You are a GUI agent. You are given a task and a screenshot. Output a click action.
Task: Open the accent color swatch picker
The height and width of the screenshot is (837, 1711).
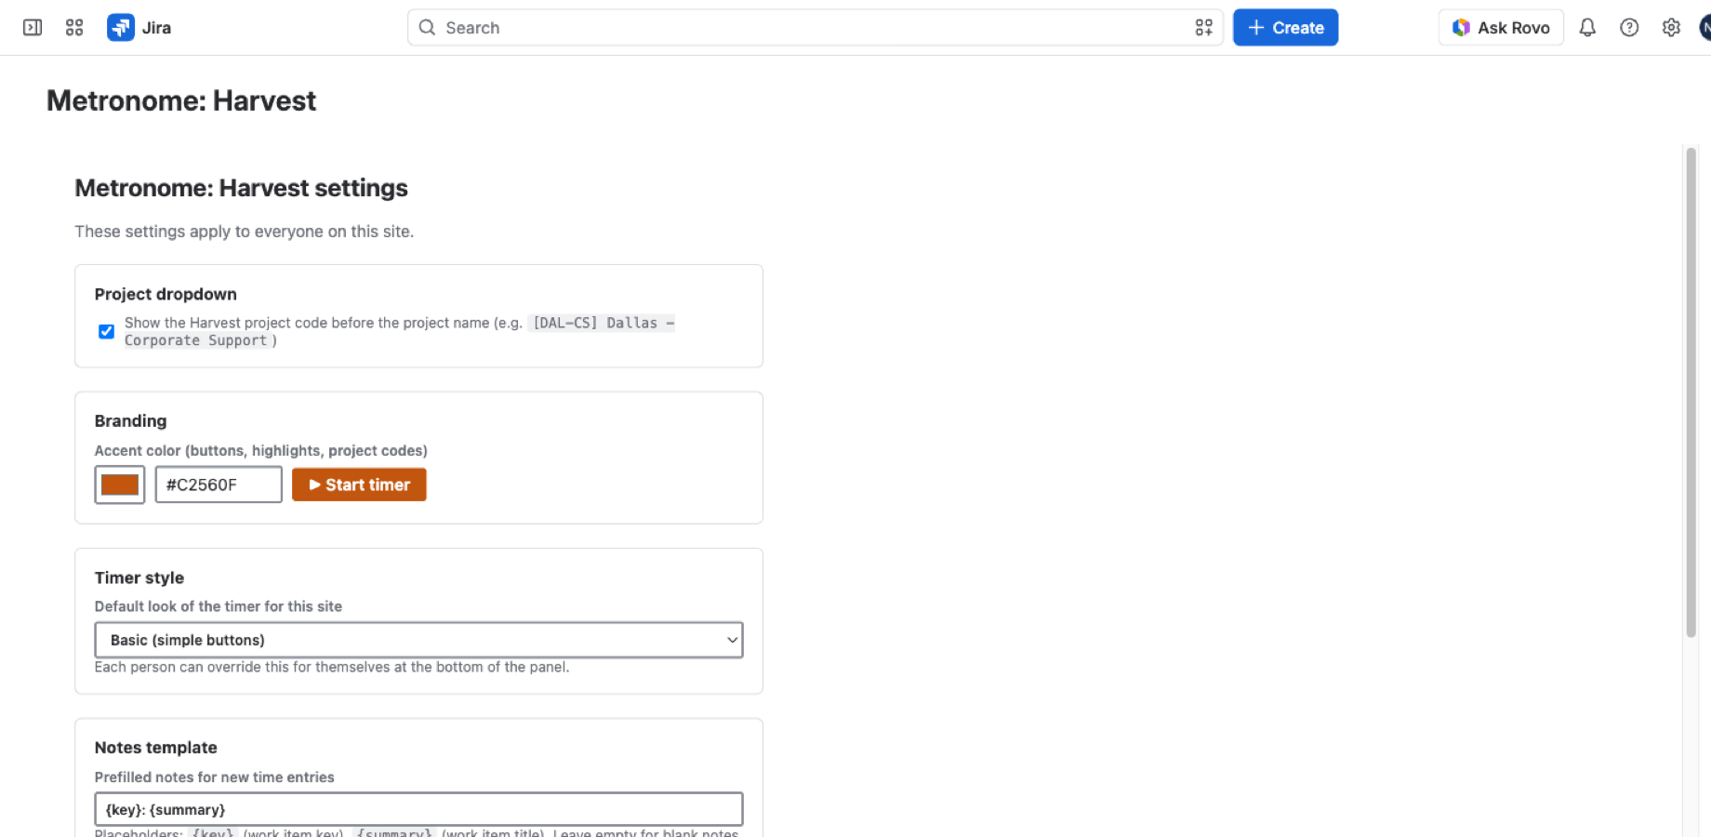[x=120, y=485]
